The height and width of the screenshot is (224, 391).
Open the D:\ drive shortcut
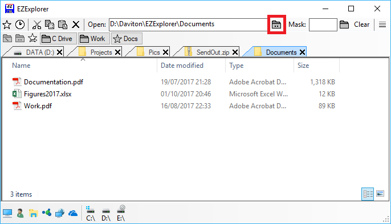tap(106, 214)
